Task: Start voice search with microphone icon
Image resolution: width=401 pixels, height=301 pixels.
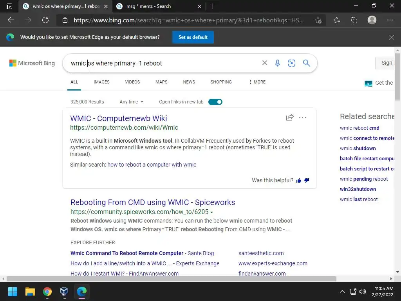Action: (278, 63)
